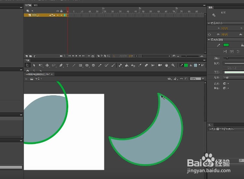Image resolution: width=244 pixels, height=179 pixels.
Task: Select the Paint Brush tool
Action: [x=107, y=65]
